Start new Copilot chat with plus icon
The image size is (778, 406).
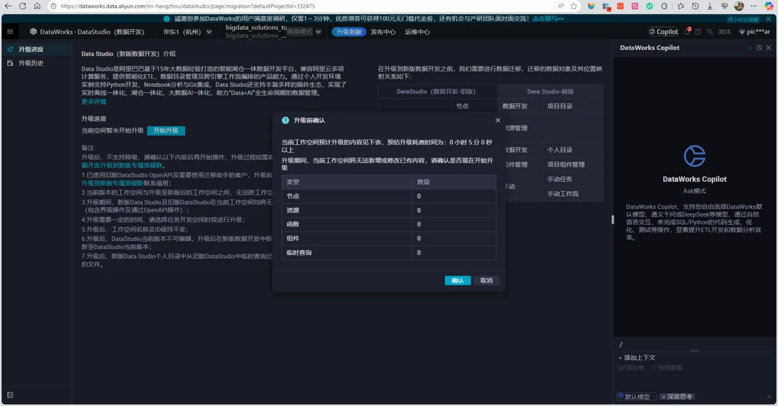click(x=750, y=48)
